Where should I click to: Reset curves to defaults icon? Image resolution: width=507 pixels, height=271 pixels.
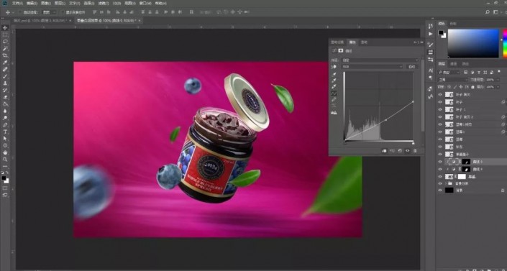point(400,151)
